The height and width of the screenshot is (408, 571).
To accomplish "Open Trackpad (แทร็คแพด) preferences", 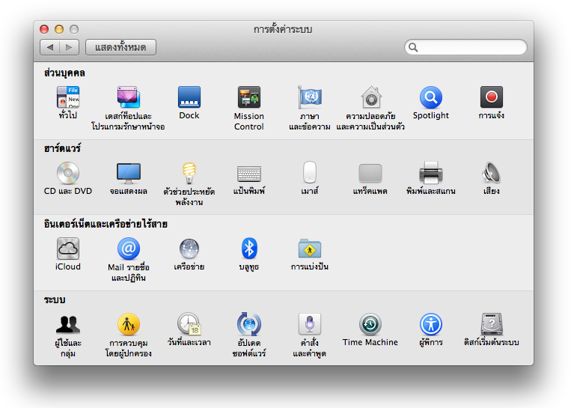I will click(x=370, y=173).
